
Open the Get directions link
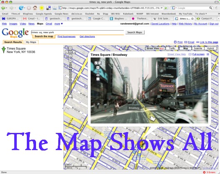click(87, 36)
